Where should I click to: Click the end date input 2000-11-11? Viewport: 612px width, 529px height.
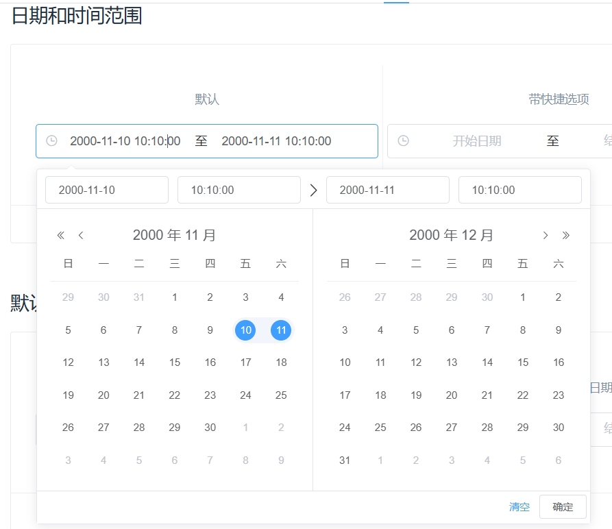point(387,190)
